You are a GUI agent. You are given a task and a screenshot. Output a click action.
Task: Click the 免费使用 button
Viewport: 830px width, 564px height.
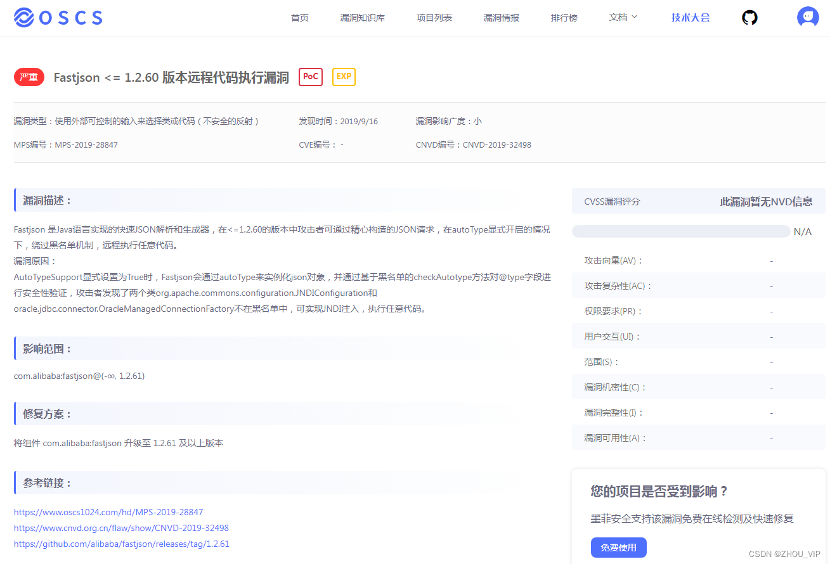point(618,548)
